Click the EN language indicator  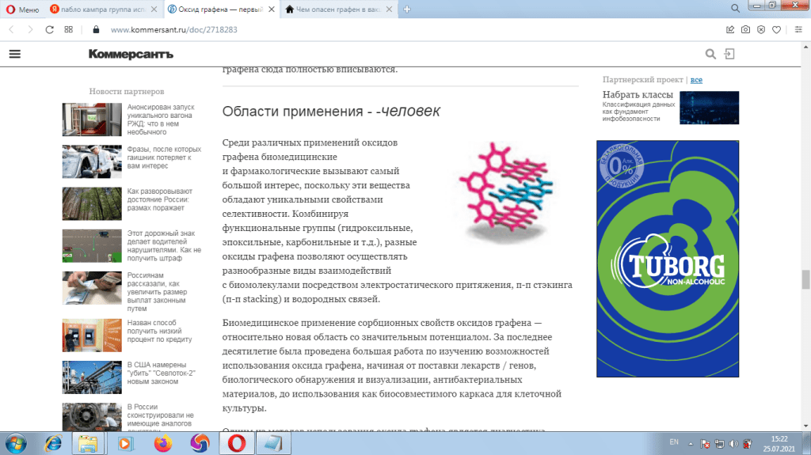[674, 442]
